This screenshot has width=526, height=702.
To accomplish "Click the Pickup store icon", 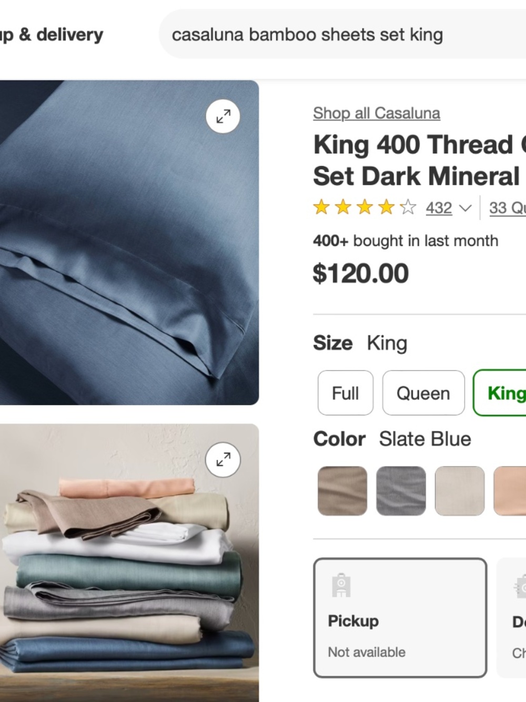I will (x=341, y=585).
